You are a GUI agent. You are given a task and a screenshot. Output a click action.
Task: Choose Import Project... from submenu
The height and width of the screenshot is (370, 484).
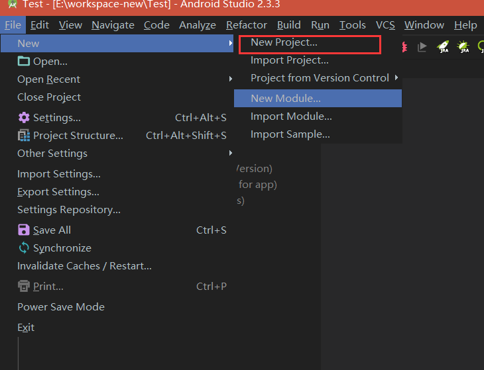click(x=318, y=60)
